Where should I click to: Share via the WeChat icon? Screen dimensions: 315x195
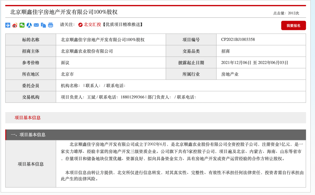pos(22,25)
